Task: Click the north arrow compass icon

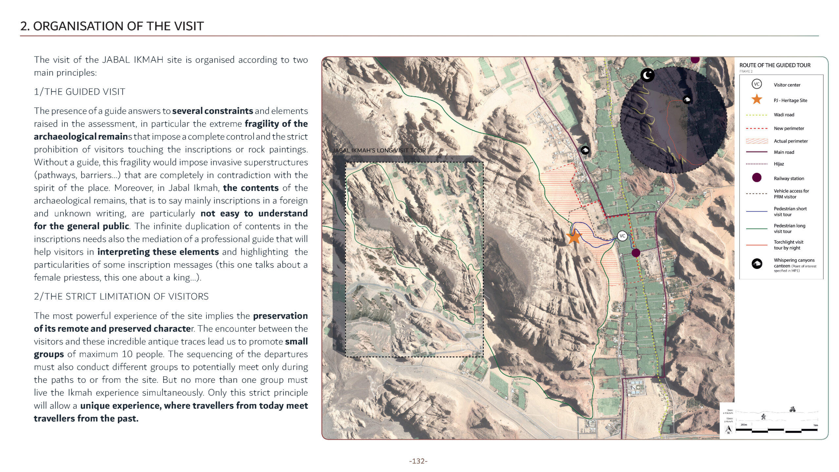Action: pos(729,429)
